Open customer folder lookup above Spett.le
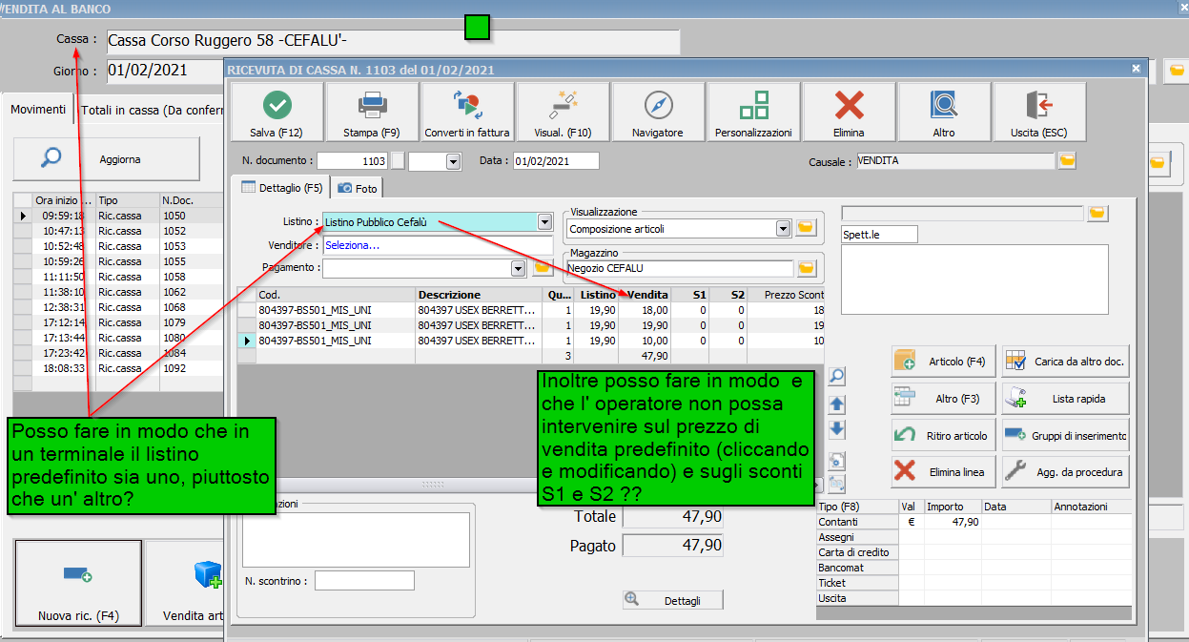1189x642 pixels. point(1097,213)
